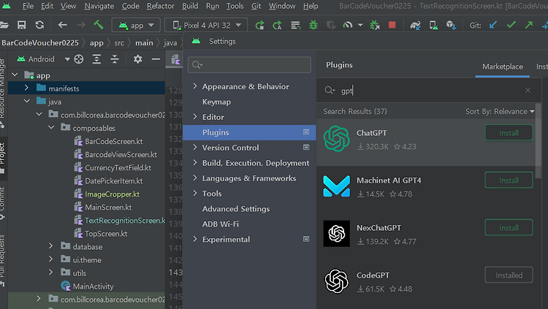Click the NexChatGPT plugin logo
The image size is (548, 309).
pos(336,234)
